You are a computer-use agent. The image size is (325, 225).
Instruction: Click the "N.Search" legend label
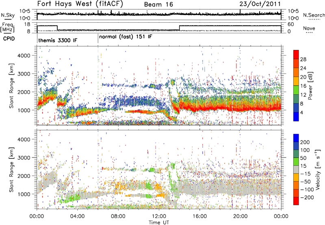(314, 15)
